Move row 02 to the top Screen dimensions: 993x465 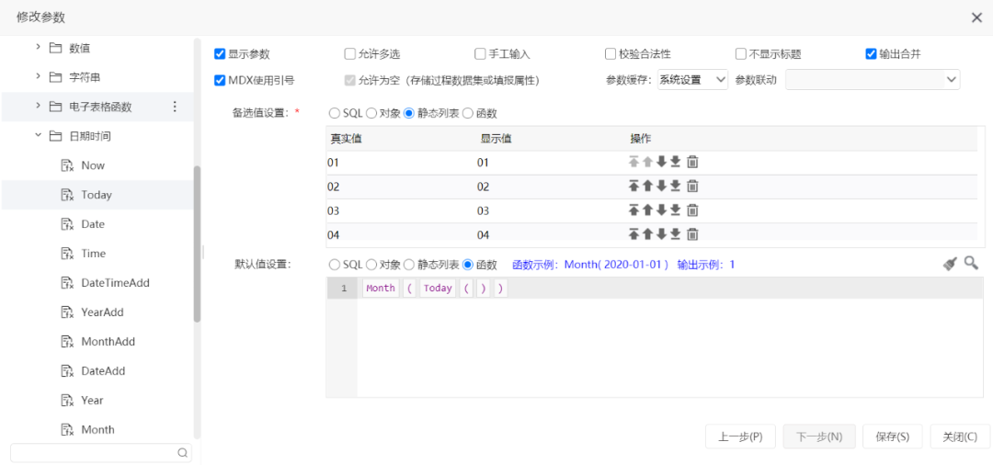click(x=633, y=186)
